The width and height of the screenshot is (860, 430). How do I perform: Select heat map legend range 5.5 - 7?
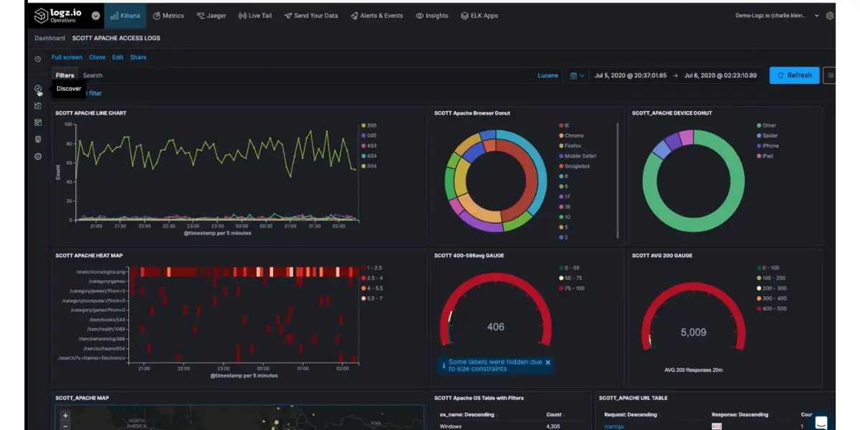[373, 298]
